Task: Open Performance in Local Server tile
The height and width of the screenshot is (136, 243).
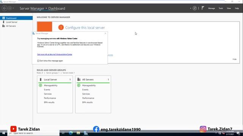Action: click(50, 98)
